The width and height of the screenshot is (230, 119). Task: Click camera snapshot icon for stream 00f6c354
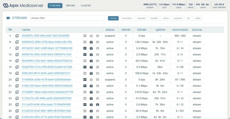click(x=91, y=73)
